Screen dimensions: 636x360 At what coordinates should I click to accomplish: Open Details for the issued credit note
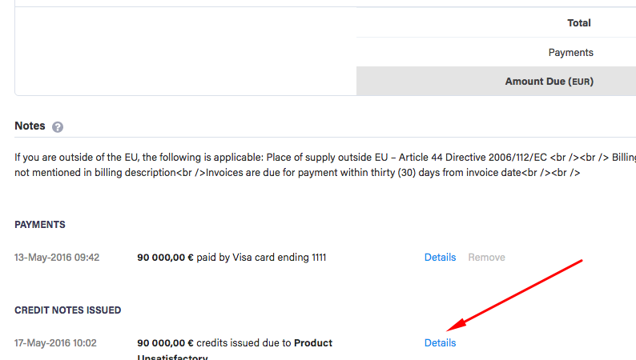(440, 342)
